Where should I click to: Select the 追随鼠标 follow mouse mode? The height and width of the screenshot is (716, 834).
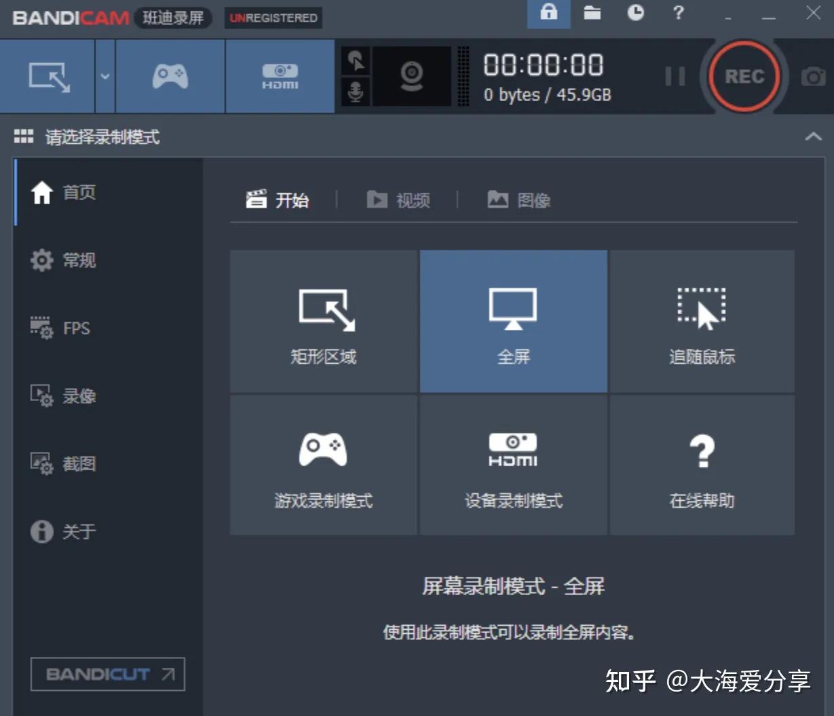tap(702, 321)
